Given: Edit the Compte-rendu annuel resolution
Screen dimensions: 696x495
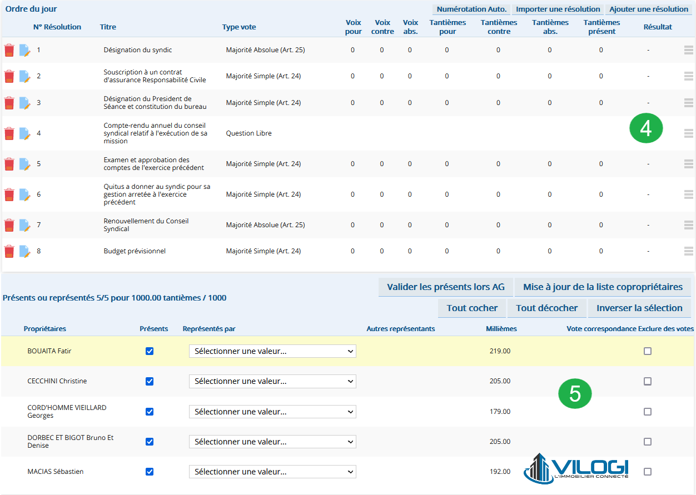Looking at the screenshot, I should [24, 133].
